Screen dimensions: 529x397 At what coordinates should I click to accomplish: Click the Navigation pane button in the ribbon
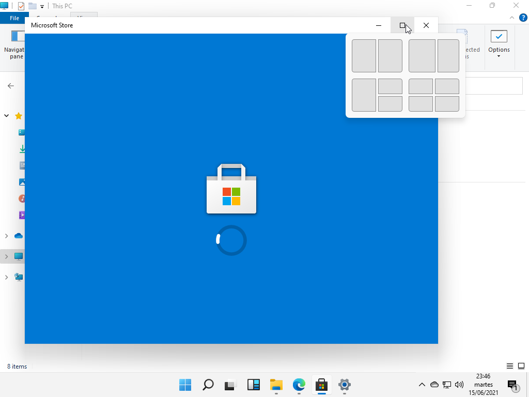pos(14,45)
